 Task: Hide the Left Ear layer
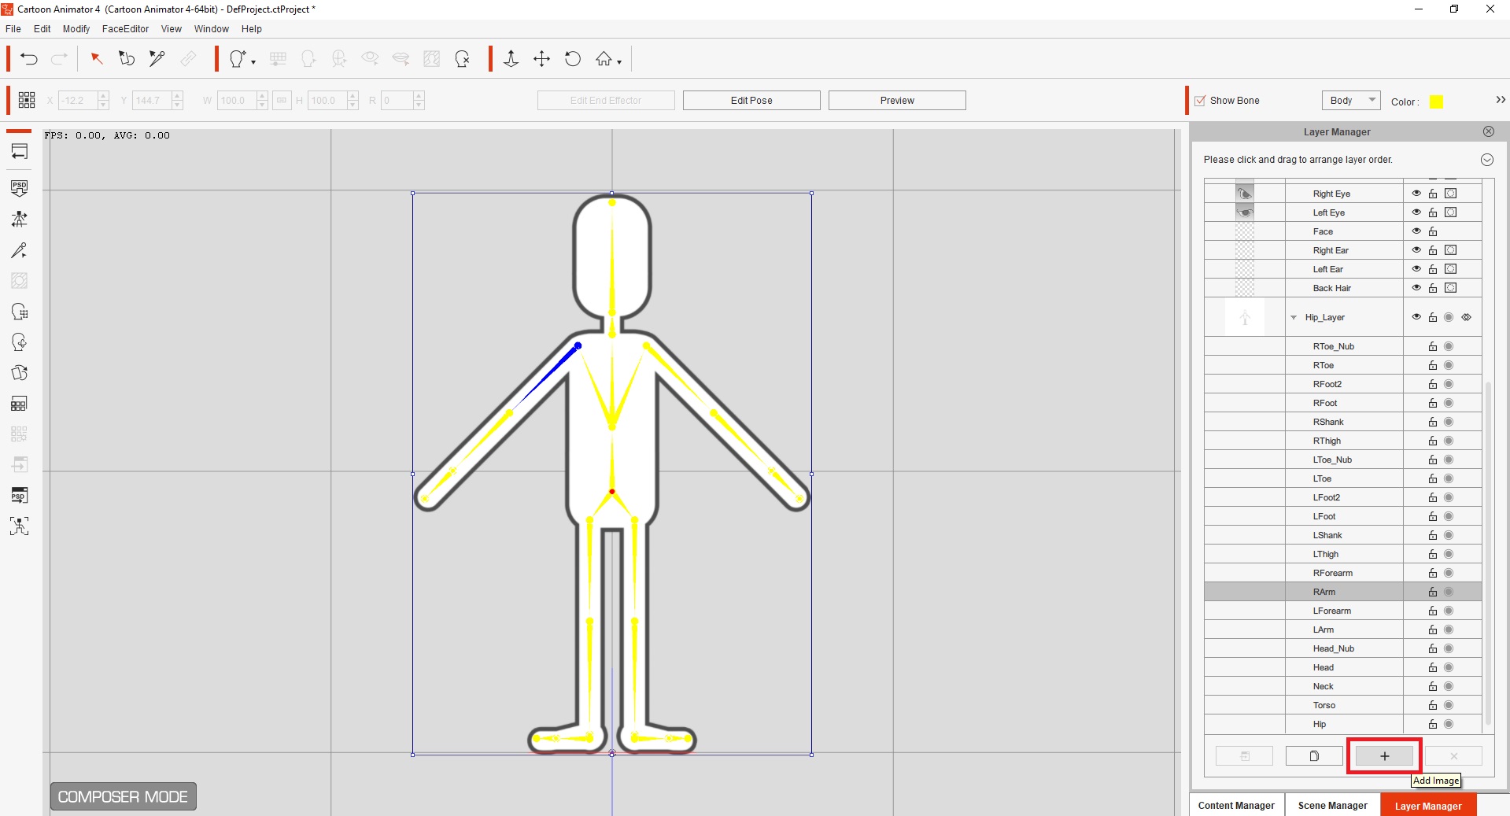click(1416, 269)
